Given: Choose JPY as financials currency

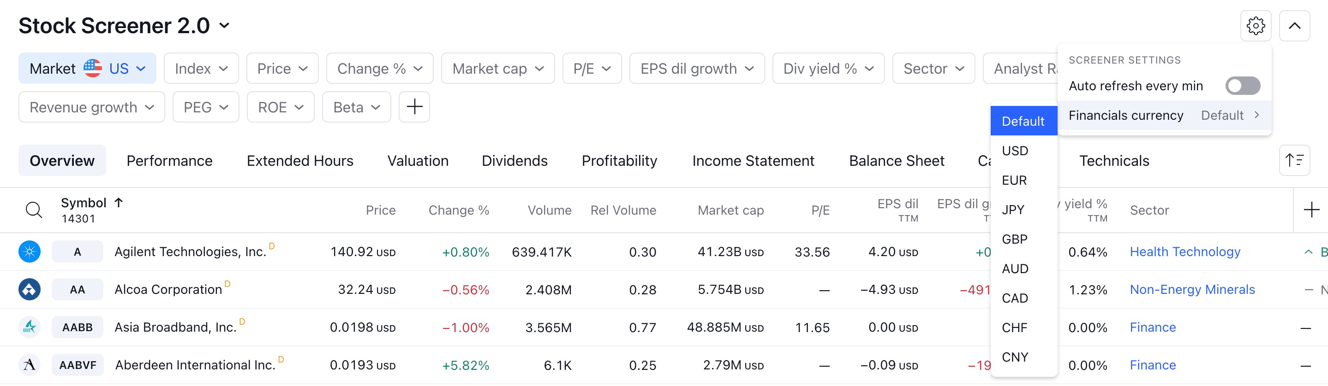Looking at the screenshot, I should [x=1013, y=210].
